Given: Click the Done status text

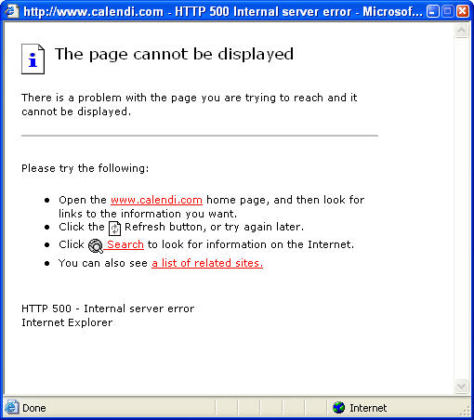Looking at the screenshot, I should pos(34,408).
